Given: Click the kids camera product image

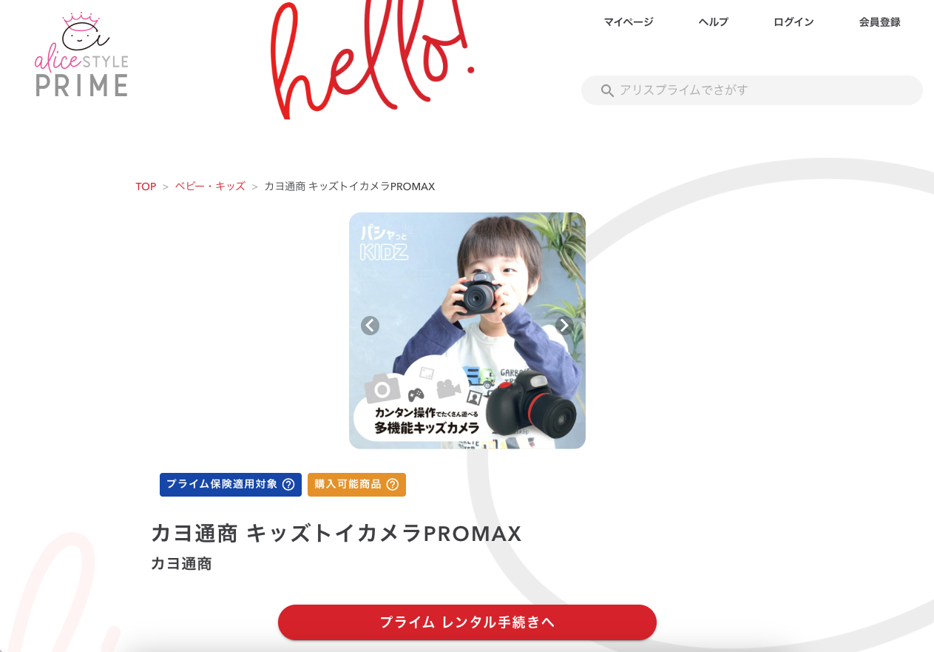Looking at the screenshot, I should [x=467, y=331].
